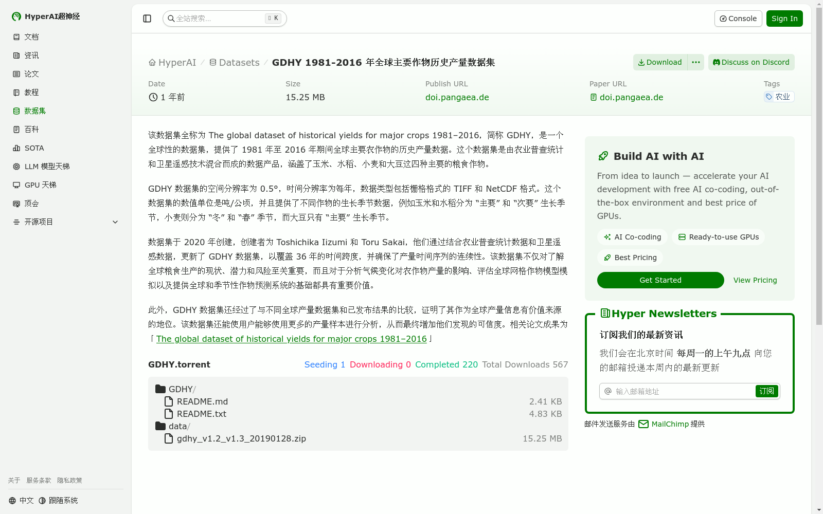Click the Seeding 1 text
This screenshot has width=823, height=514.
(325, 364)
